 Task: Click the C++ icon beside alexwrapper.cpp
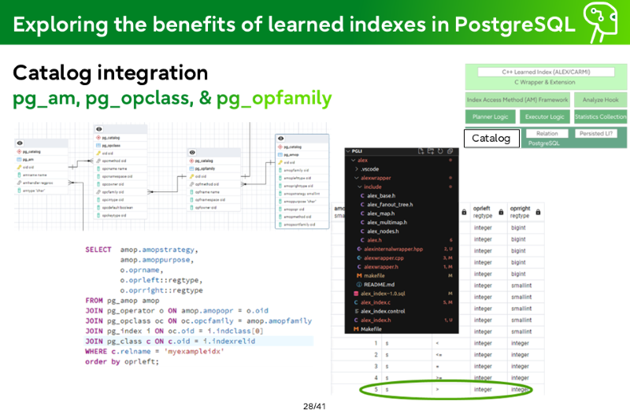click(x=359, y=258)
